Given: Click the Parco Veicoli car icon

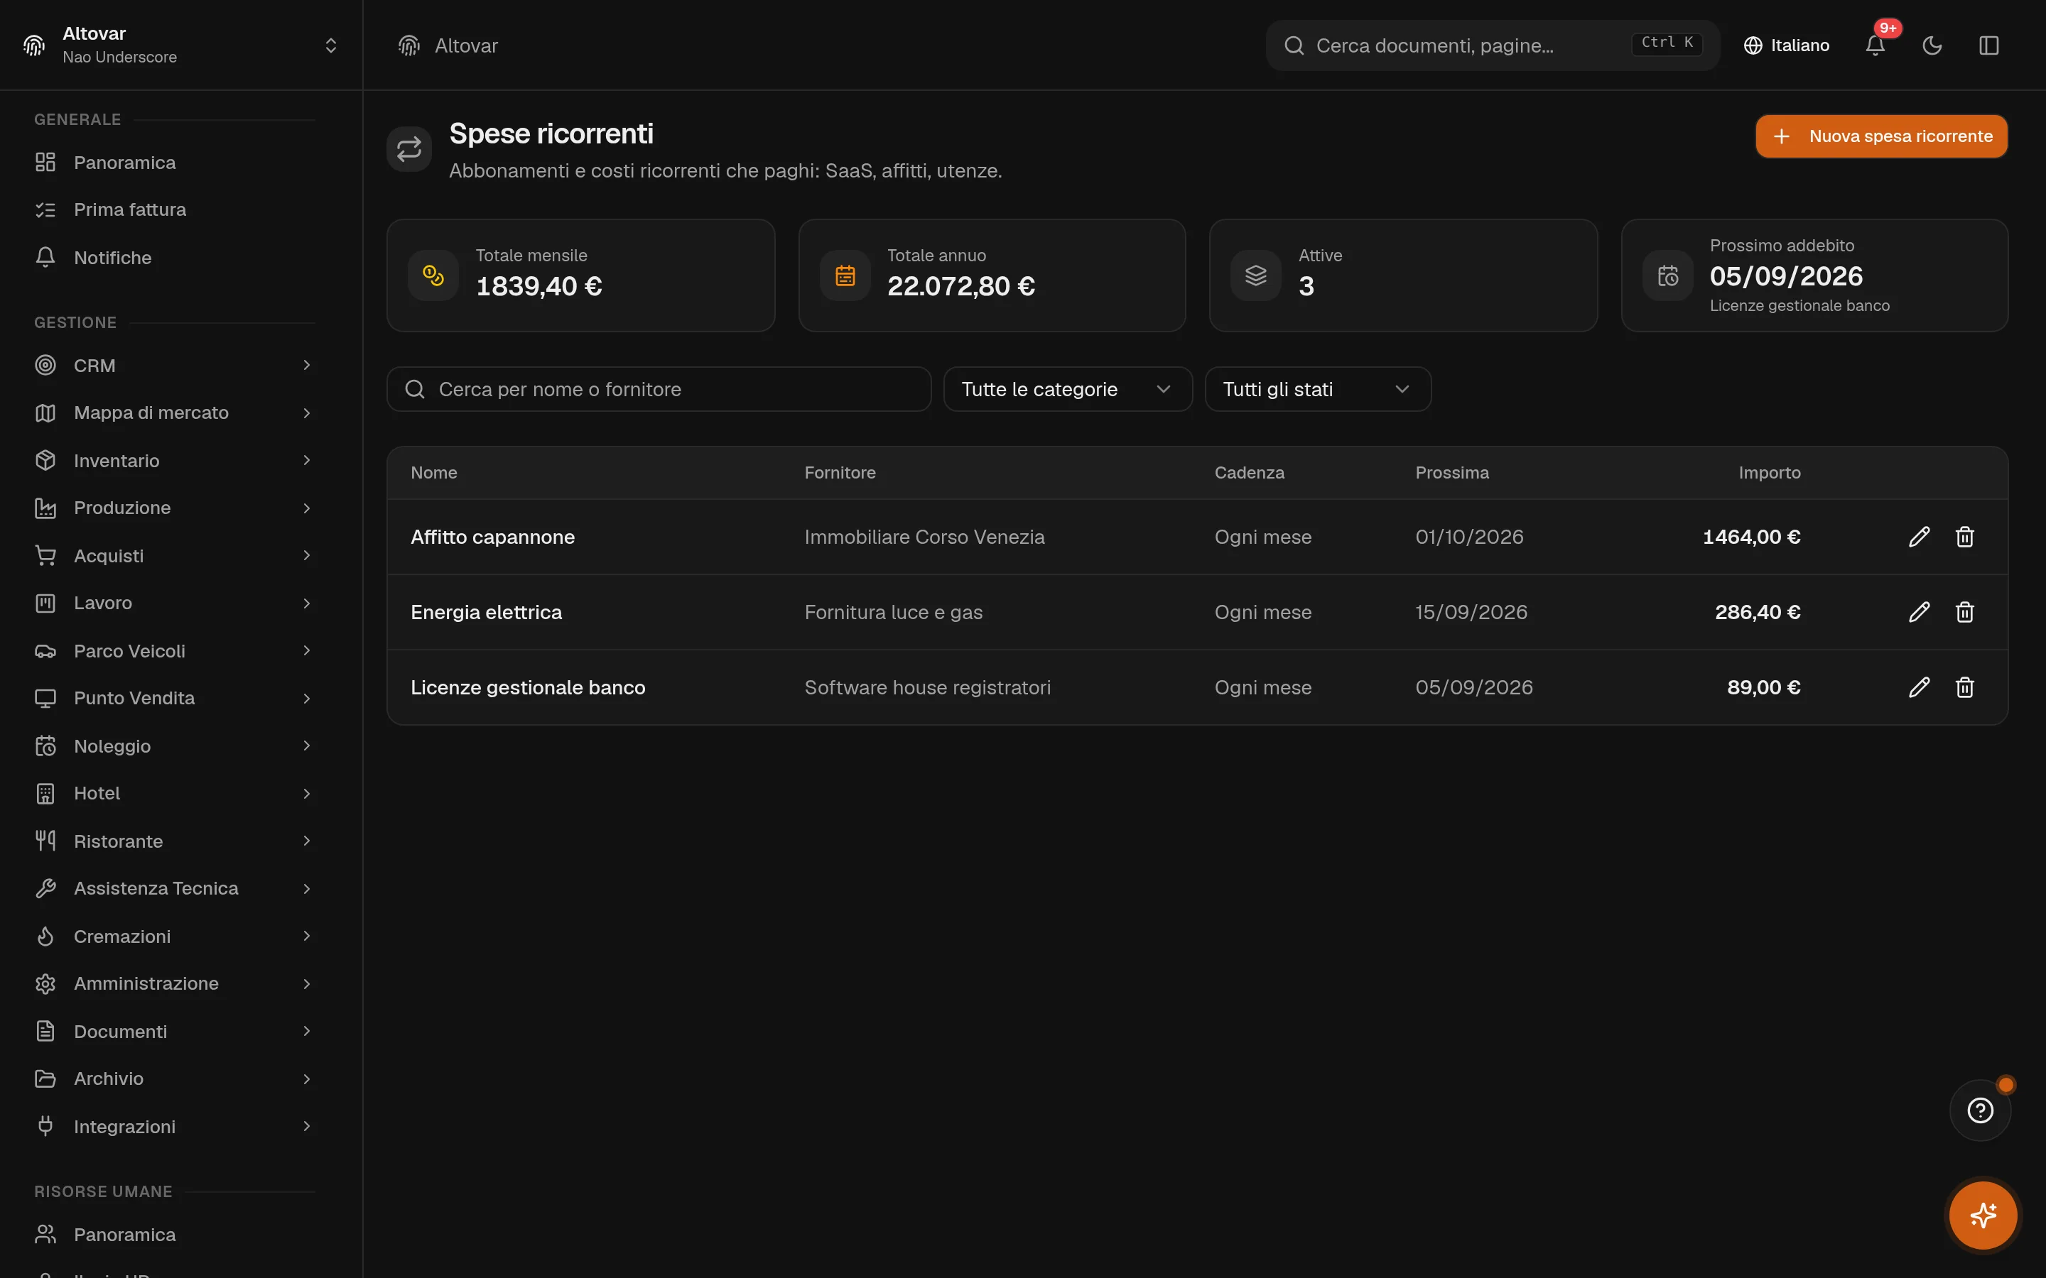Looking at the screenshot, I should click(45, 651).
